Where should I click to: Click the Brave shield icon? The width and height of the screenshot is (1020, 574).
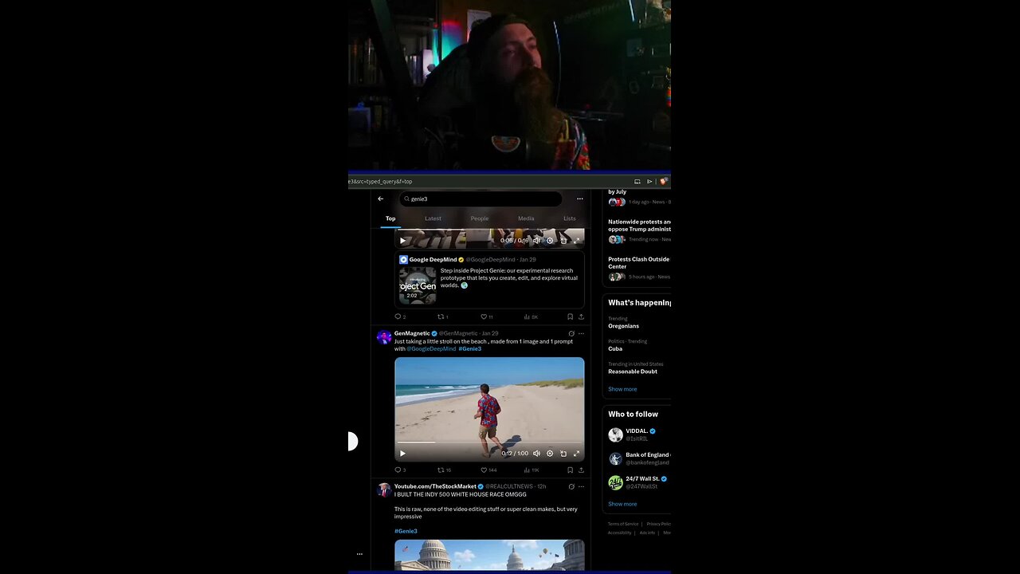[663, 181]
